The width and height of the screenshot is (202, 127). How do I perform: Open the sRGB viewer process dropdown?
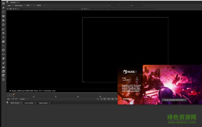[x=40, y=5]
